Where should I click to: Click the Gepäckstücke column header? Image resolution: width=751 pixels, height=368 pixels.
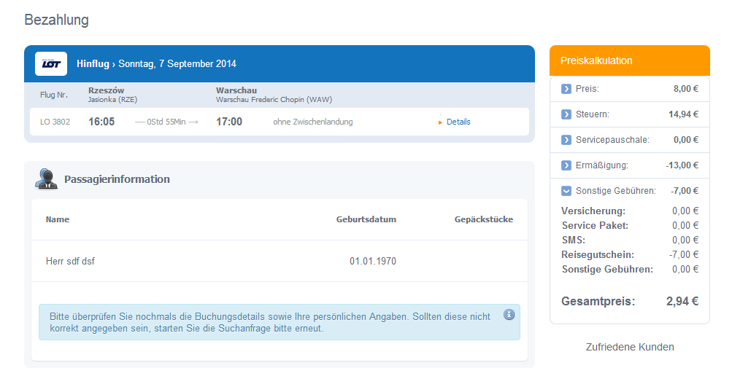tap(484, 220)
